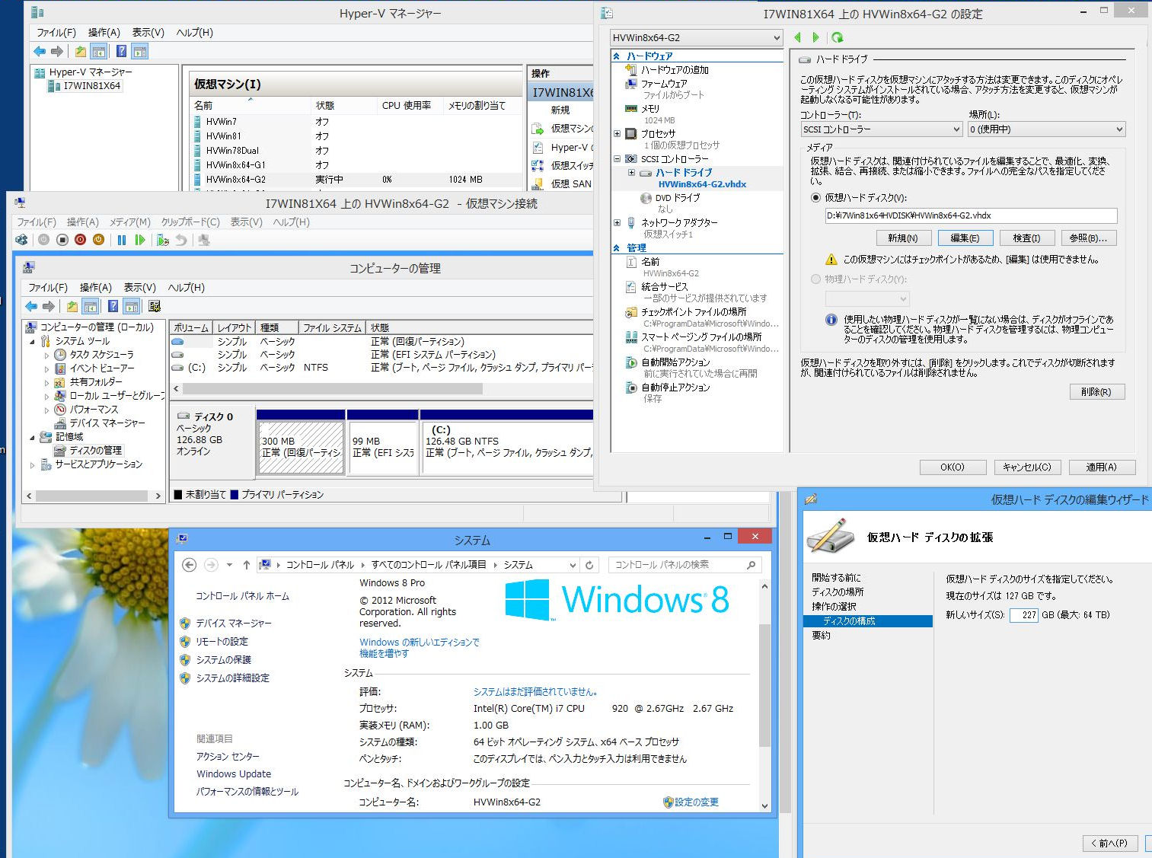Click the green Reset/Resume VM icon
This screenshot has height=858, width=1152.
(140, 240)
